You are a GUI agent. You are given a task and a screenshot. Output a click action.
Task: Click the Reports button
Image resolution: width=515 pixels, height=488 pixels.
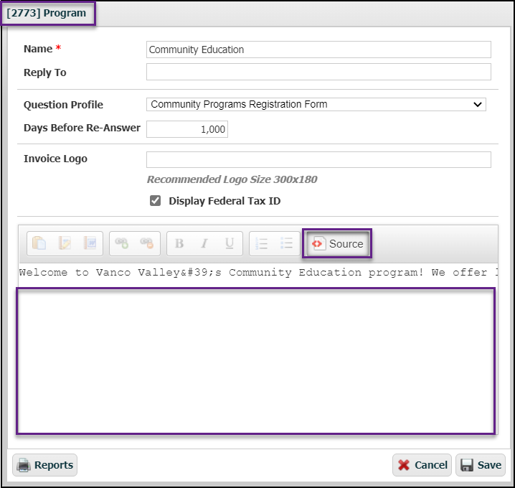tap(45, 464)
